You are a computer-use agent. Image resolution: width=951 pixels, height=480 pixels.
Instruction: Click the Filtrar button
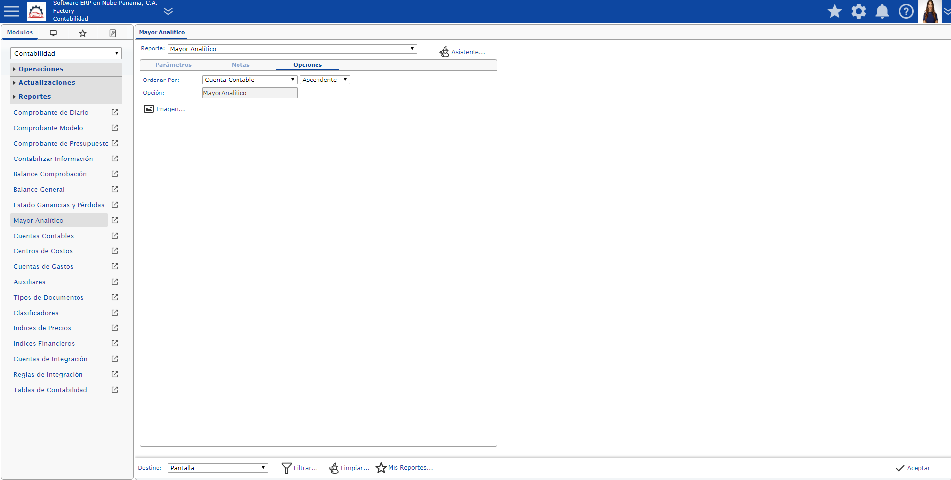pos(300,468)
